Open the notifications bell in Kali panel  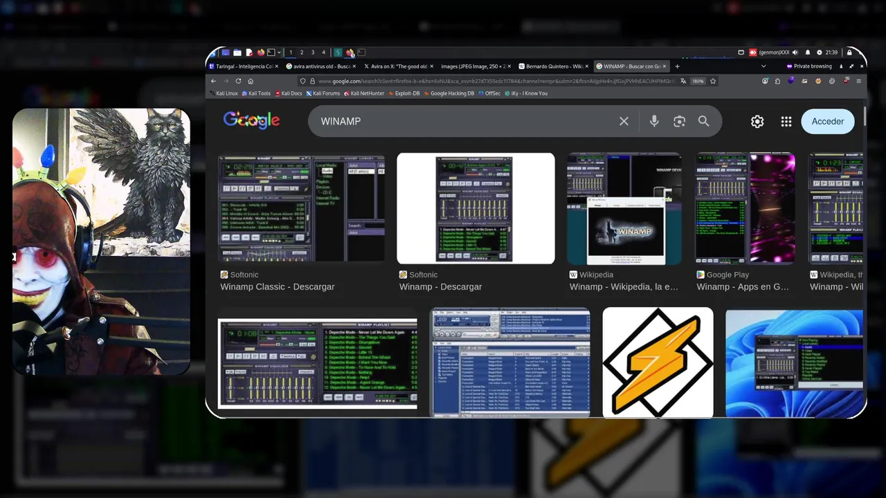pyautogui.click(x=808, y=53)
